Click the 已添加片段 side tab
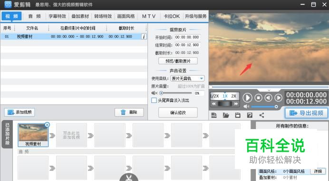 pyautogui.click(x=7, y=134)
